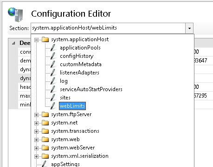Select the appSettings section
Screen dimensions: 213x167
pyautogui.click(x=65, y=164)
